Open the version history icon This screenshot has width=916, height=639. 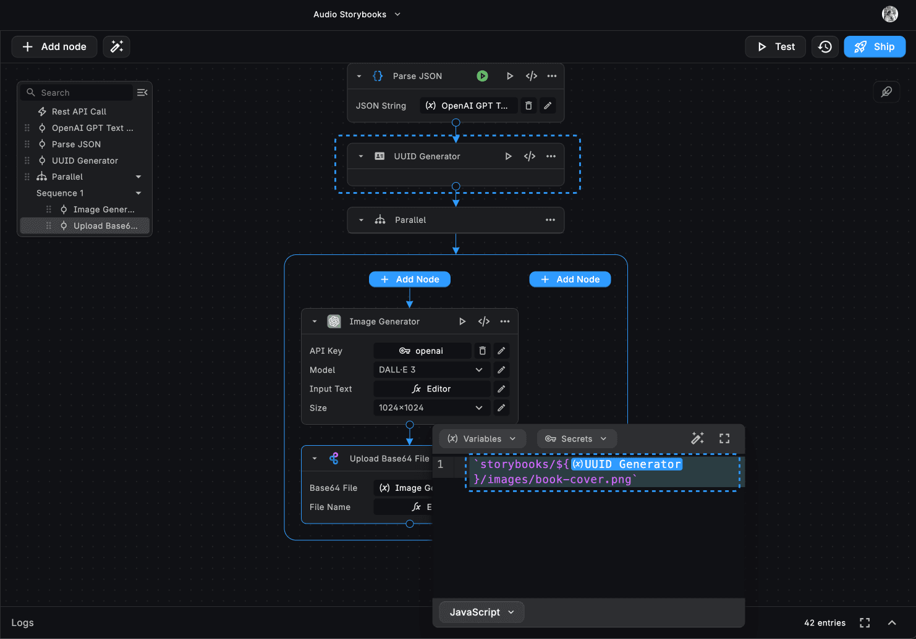825,47
